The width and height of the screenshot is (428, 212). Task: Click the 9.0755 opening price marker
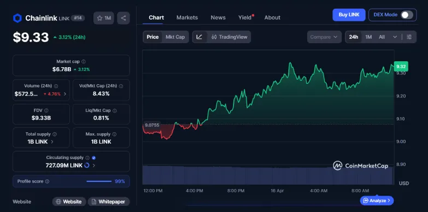(152, 125)
